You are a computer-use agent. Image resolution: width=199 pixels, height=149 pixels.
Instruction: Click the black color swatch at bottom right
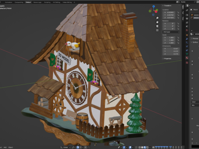click(x=195, y=147)
